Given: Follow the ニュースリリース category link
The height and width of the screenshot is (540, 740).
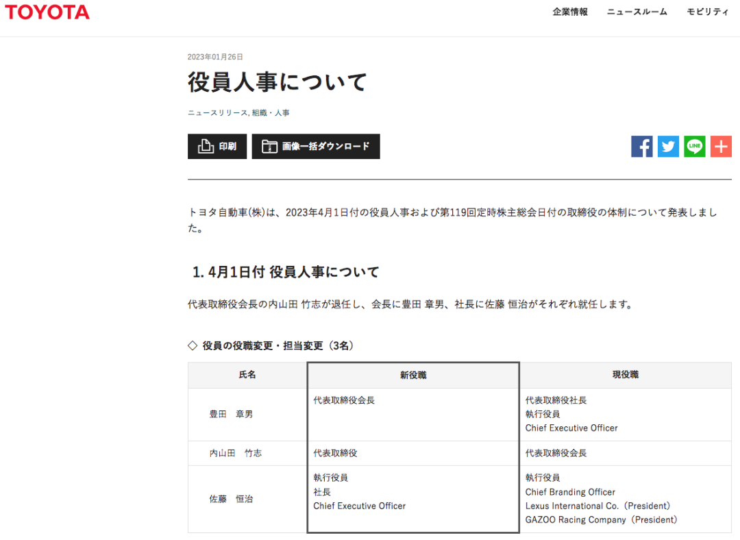Looking at the screenshot, I should 217,112.
